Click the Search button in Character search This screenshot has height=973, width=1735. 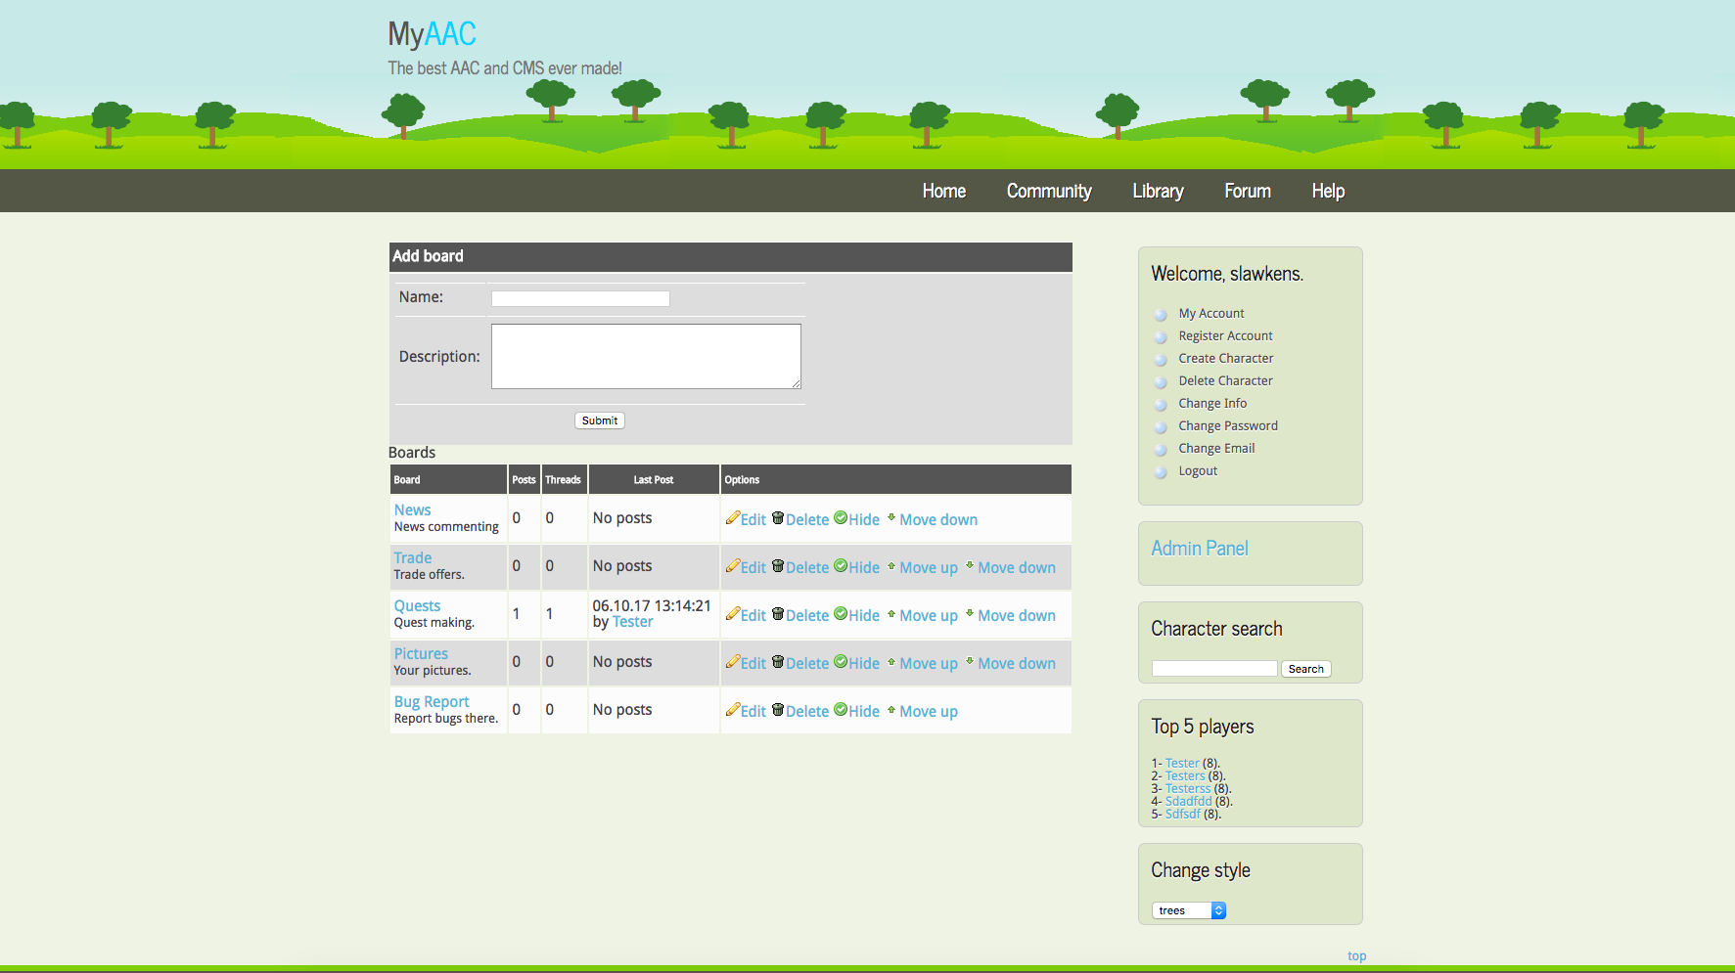(1305, 668)
